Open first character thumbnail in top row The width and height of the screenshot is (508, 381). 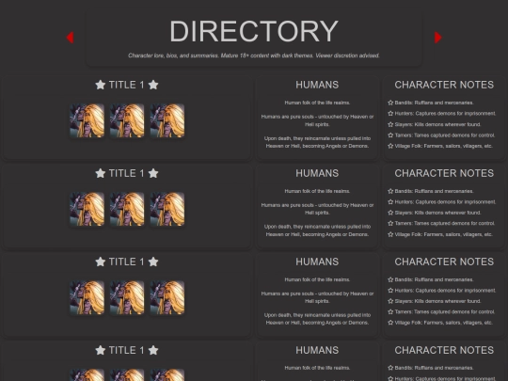click(x=87, y=120)
